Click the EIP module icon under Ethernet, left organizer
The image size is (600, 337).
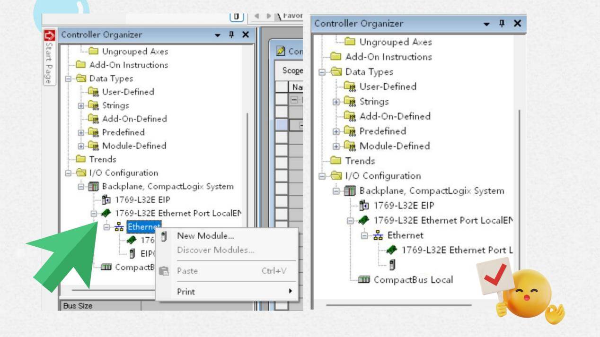pos(132,254)
